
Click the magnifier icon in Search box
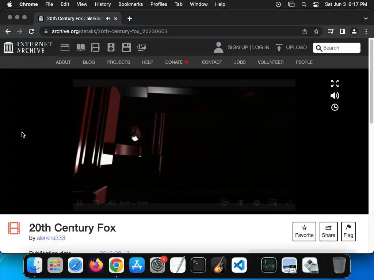(x=319, y=48)
